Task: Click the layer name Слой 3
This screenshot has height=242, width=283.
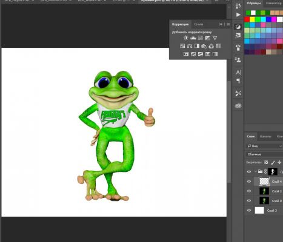Action: [x=272, y=211]
